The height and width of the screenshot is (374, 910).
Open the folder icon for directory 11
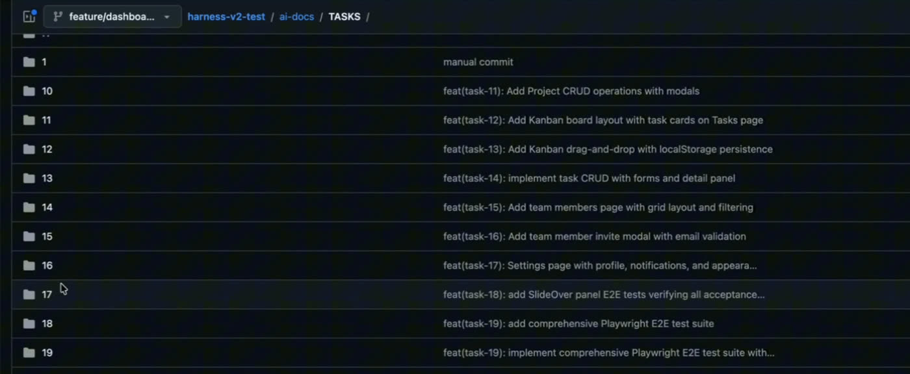tap(29, 120)
